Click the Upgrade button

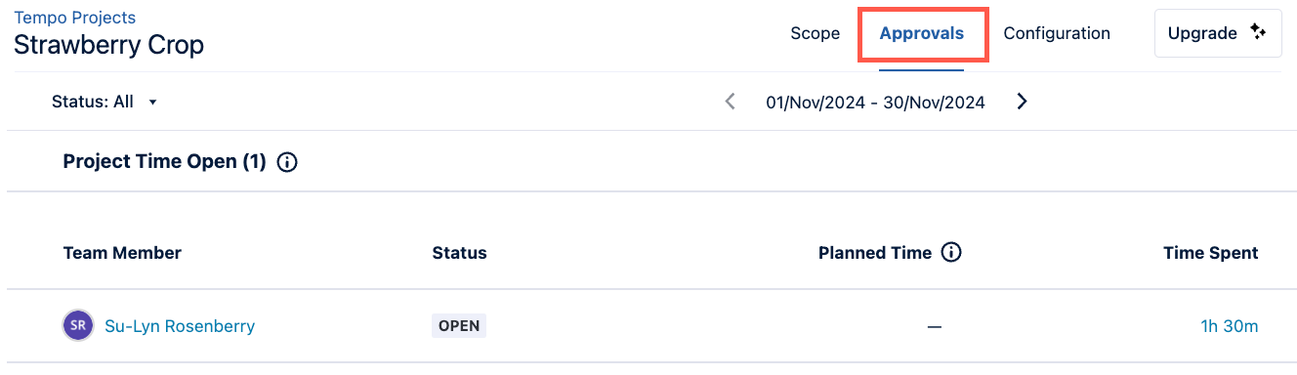1218,33
